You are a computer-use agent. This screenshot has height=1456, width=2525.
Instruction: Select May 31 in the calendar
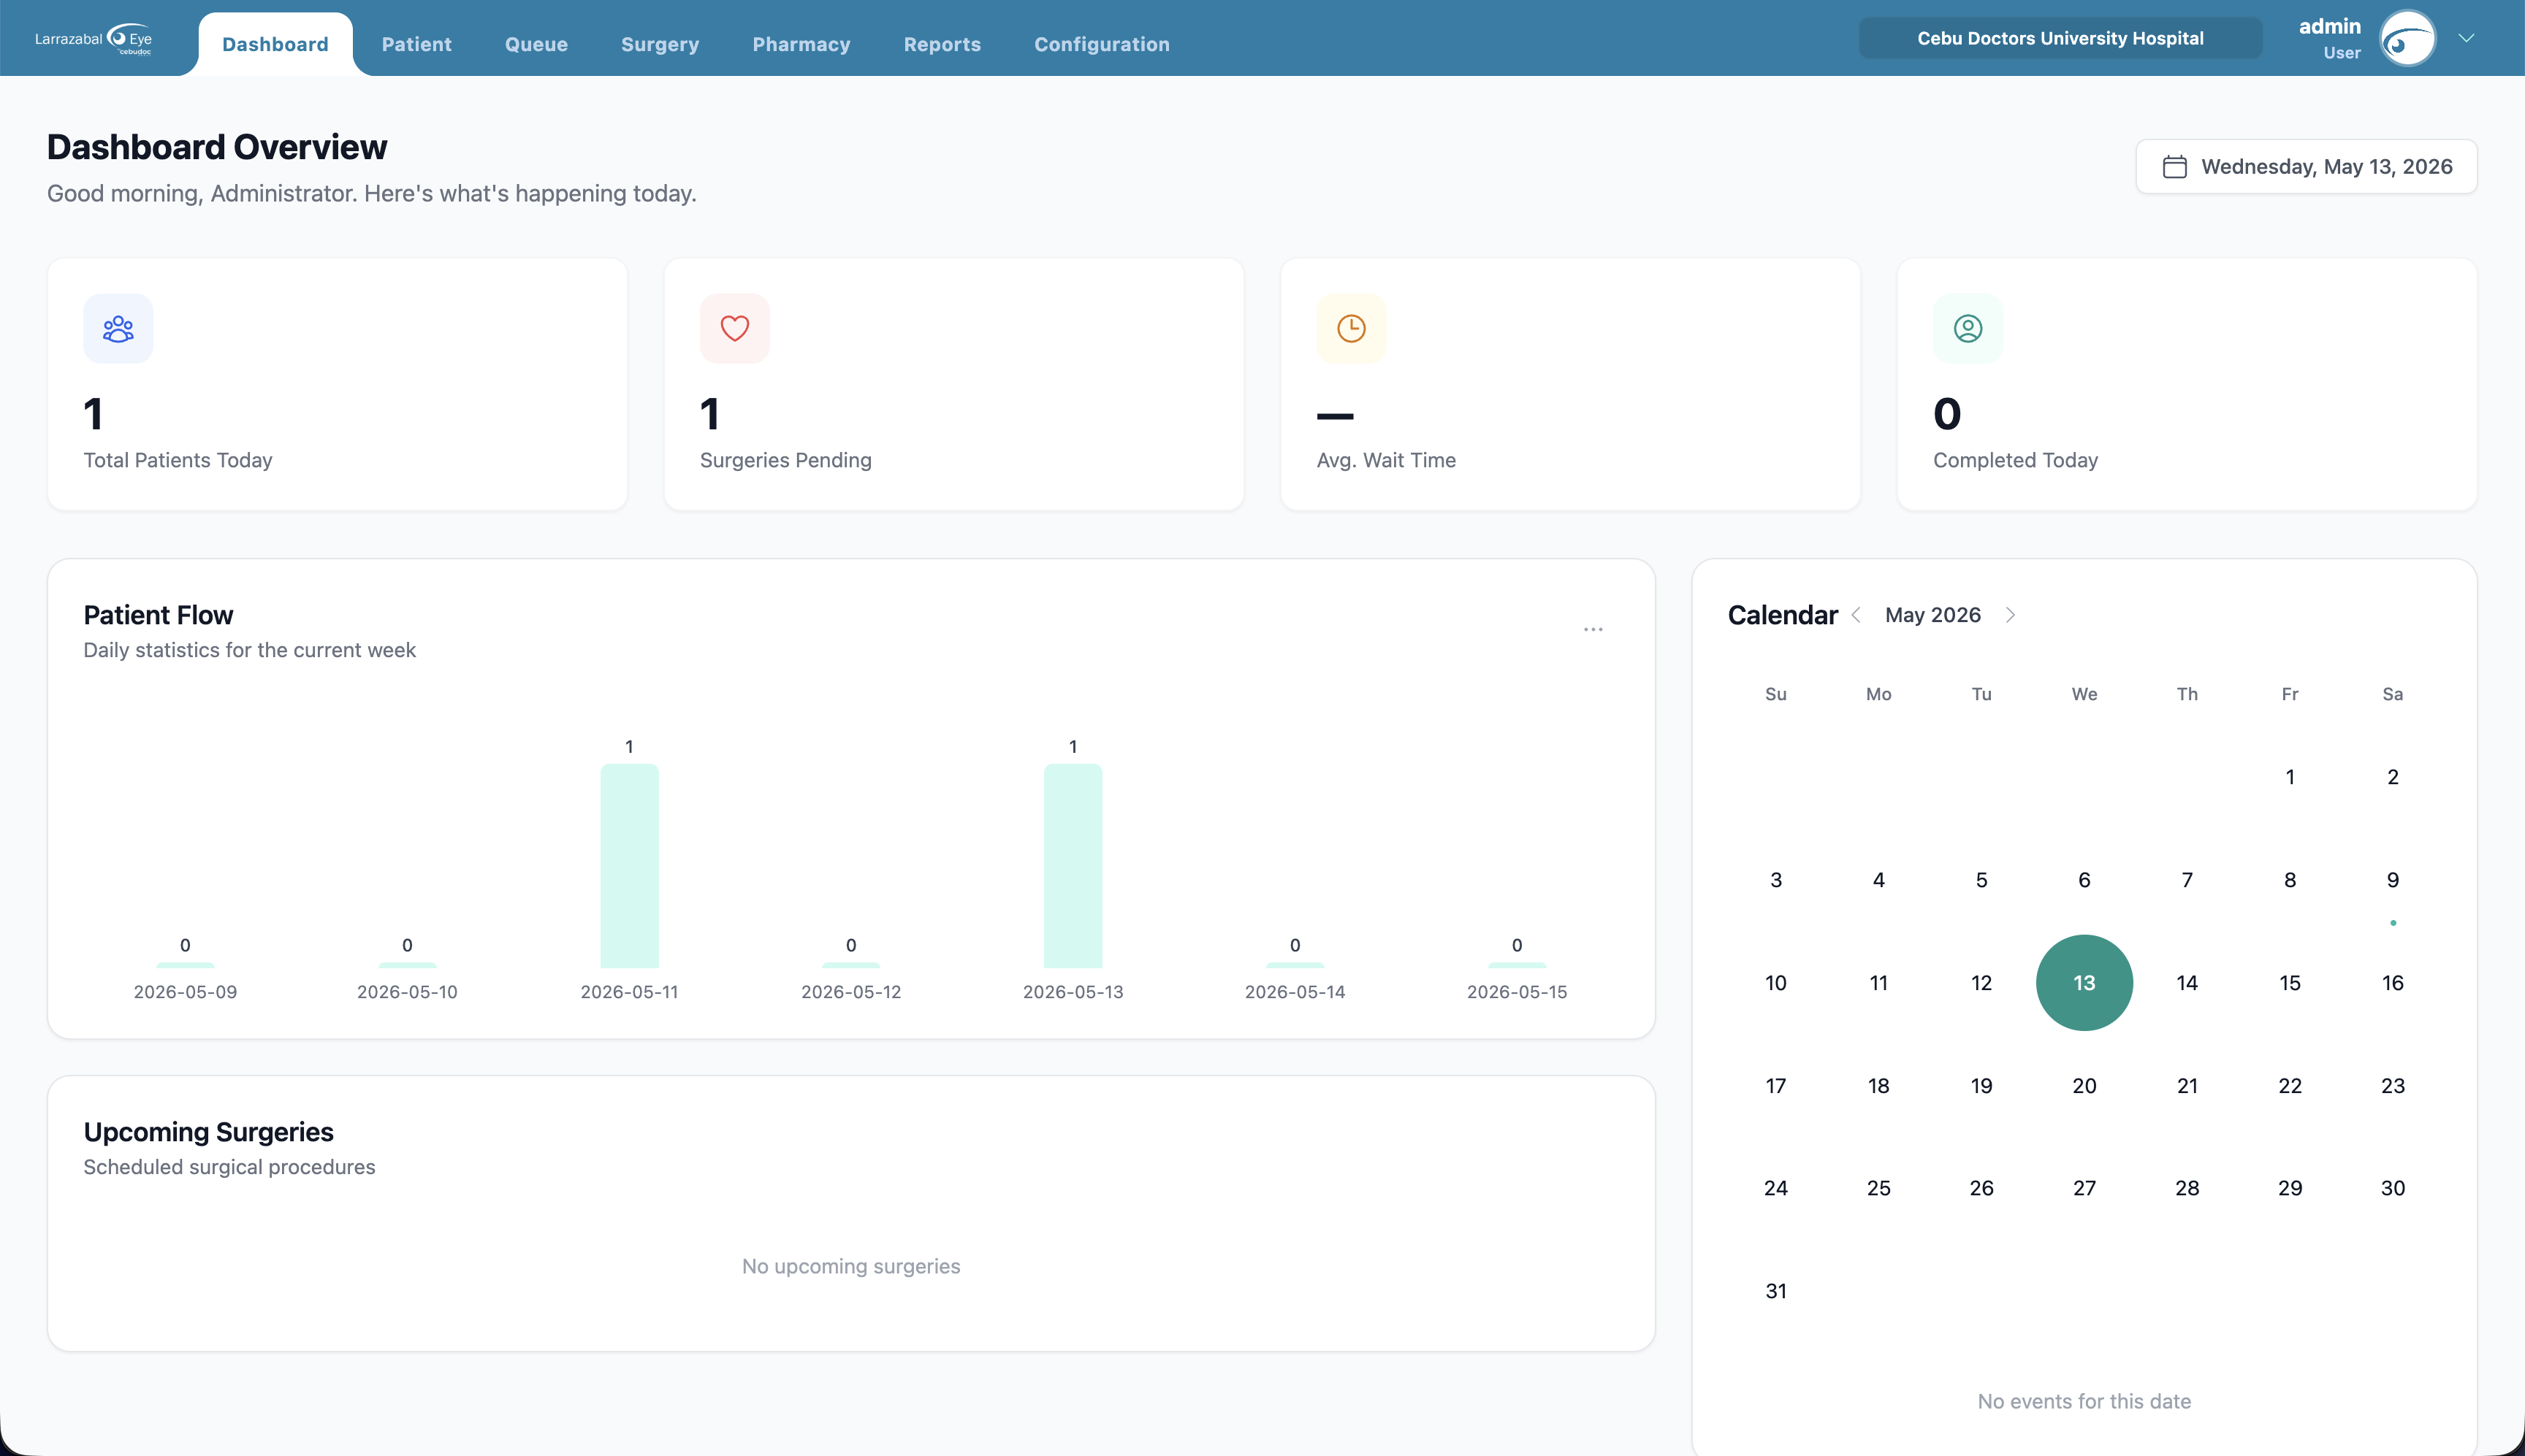(1775, 1291)
